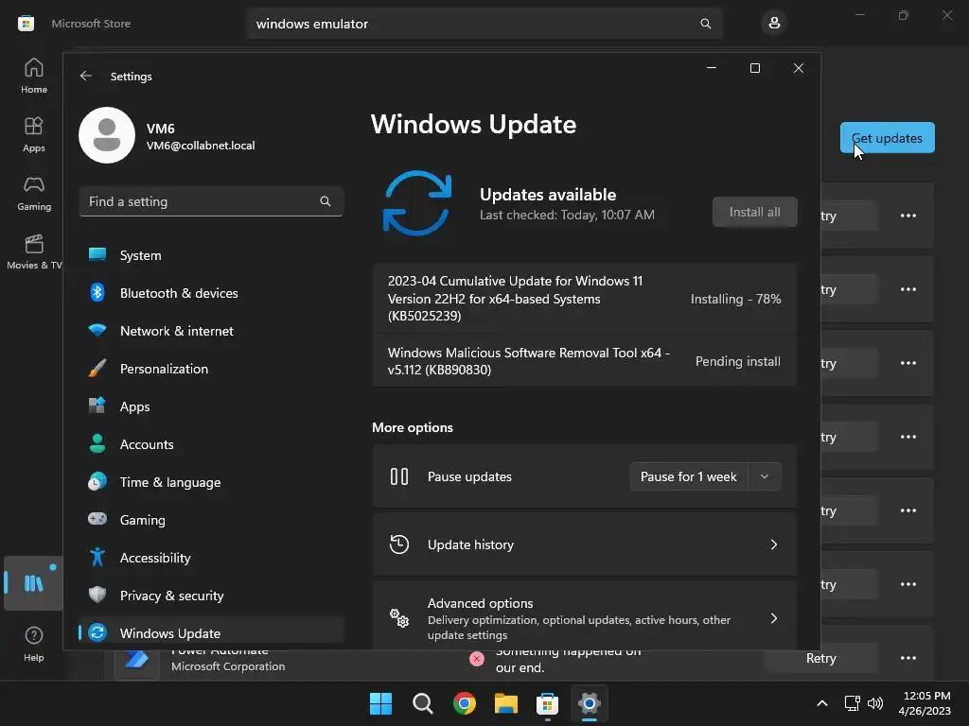969x726 pixels.
Task: Click Get updates in Microsoft Store
Action: click(887, 138)
